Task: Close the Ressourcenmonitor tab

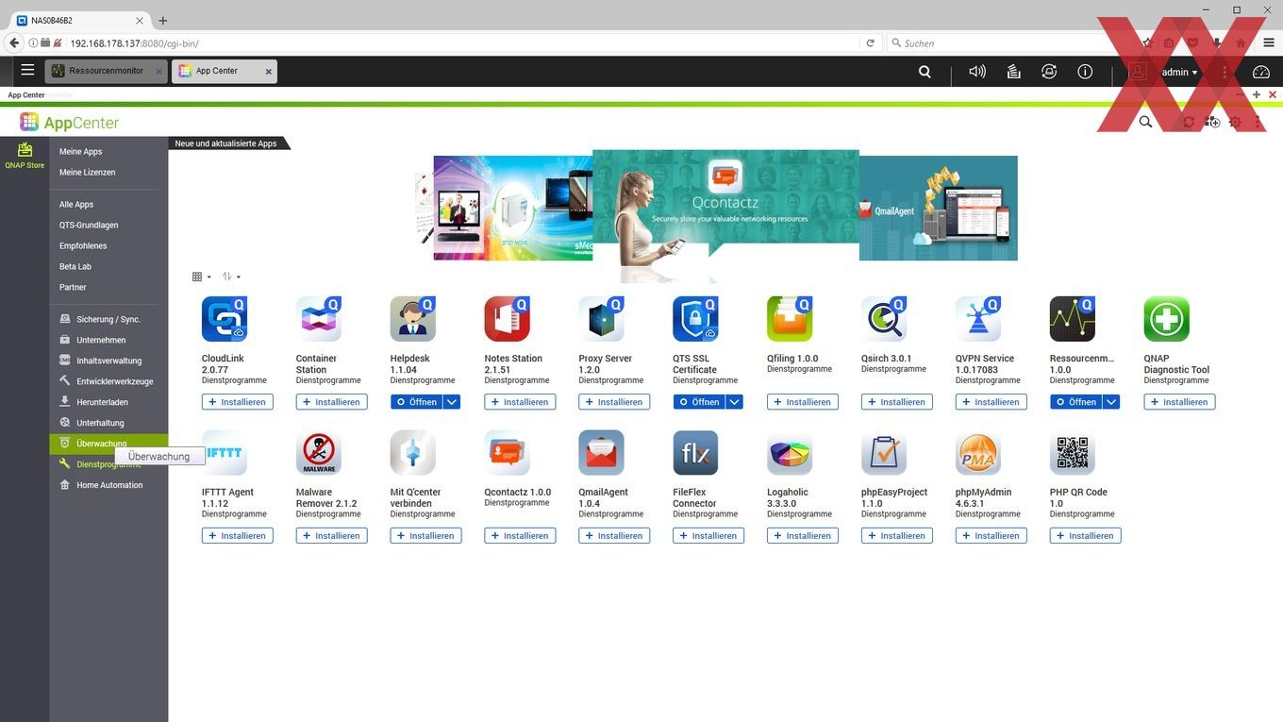Action: [x=158, y=72]
